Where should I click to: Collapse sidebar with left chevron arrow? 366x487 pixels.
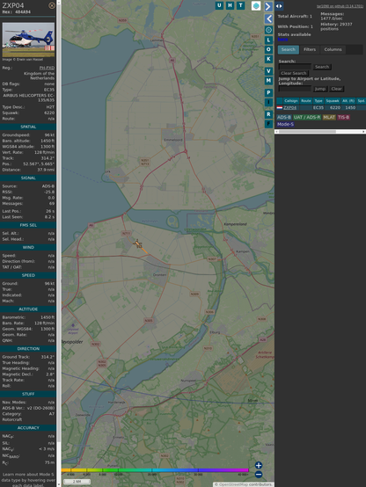(x=268, y=18)
